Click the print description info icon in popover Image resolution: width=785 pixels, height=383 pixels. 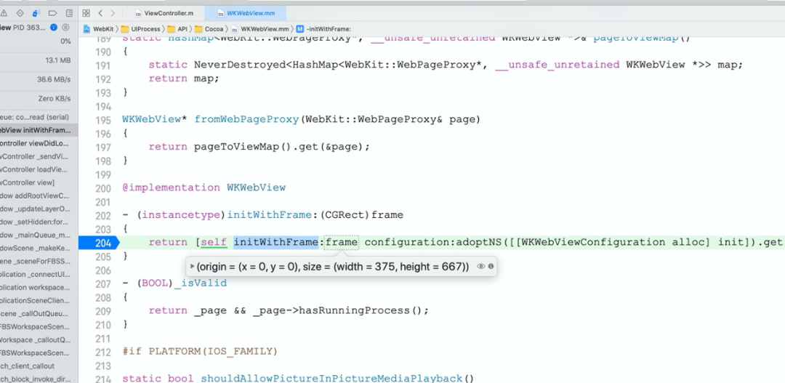(x=491, y=266)
